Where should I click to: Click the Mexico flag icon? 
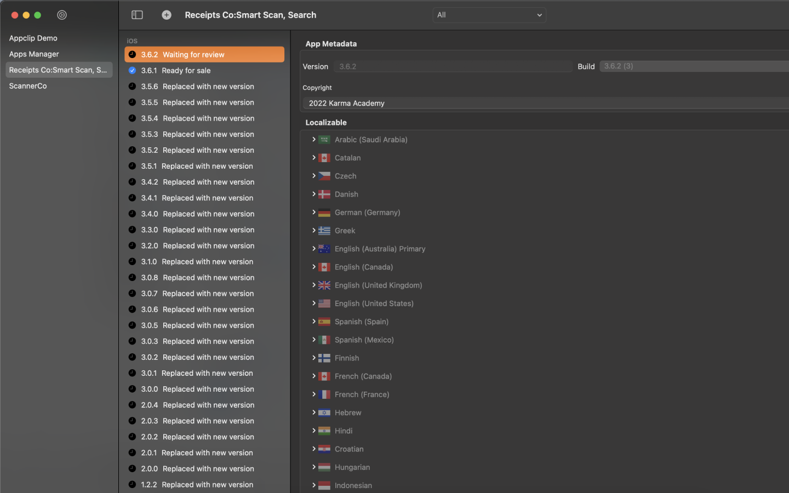pyautogui.click(x=324, y=340)
